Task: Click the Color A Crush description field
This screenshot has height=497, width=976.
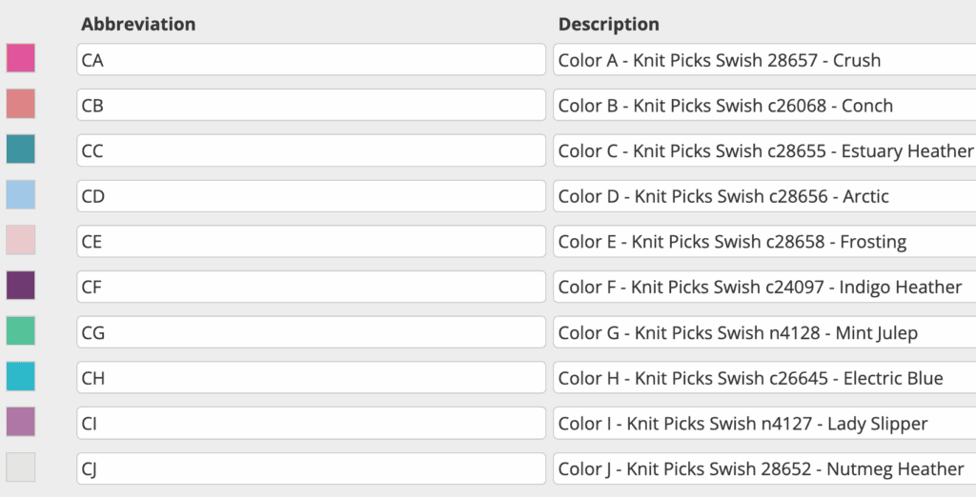Action: (x=764, y=60)
